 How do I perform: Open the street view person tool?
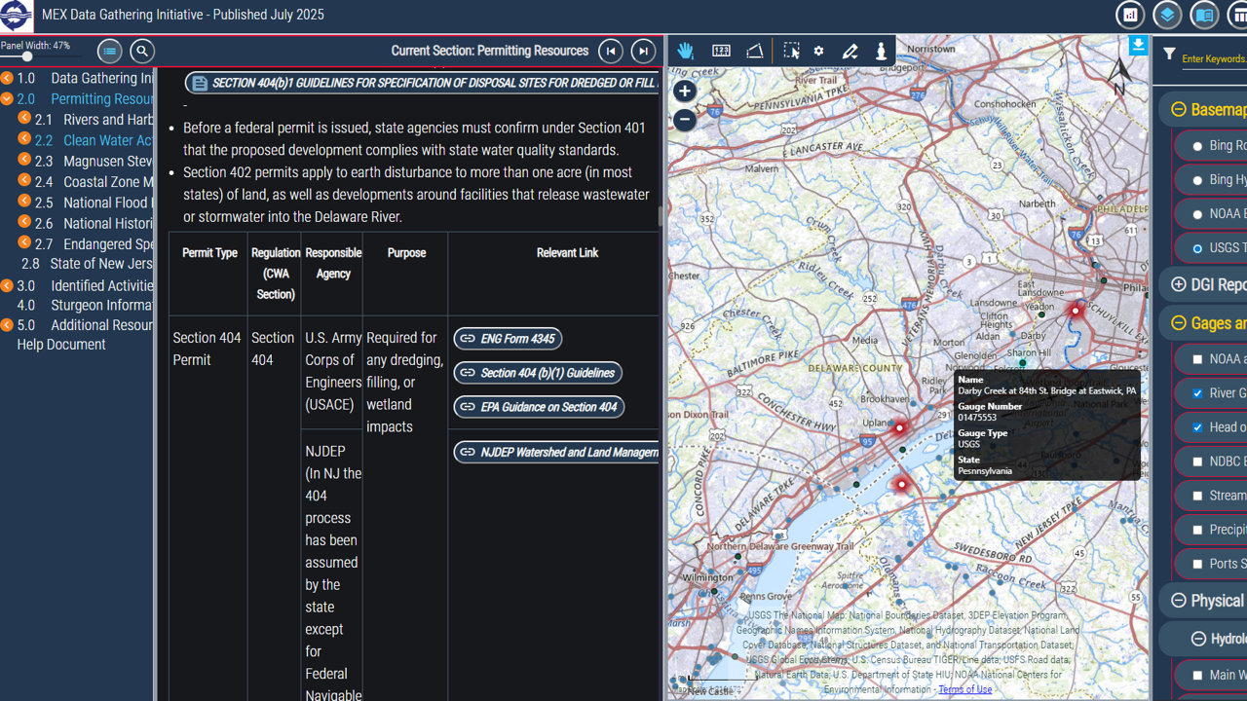click(881, 52)
